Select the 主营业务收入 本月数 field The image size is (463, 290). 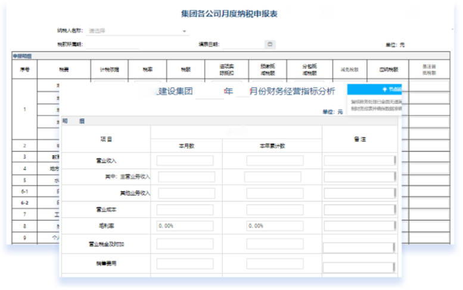(x=186, y=176)
